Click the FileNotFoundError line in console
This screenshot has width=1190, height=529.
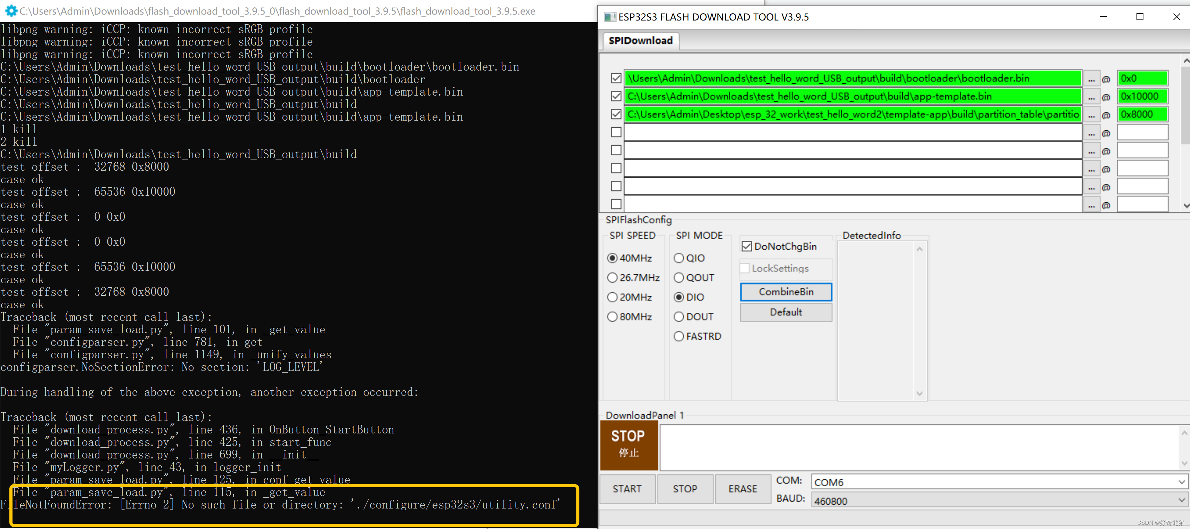coord(280,505)
